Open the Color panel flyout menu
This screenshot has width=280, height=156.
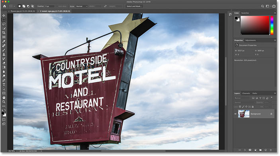click(275, 13)
